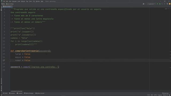Viewport: 171px width, 96px height.
Task: Click the password parameter on line 14
Action: point(44,51)
